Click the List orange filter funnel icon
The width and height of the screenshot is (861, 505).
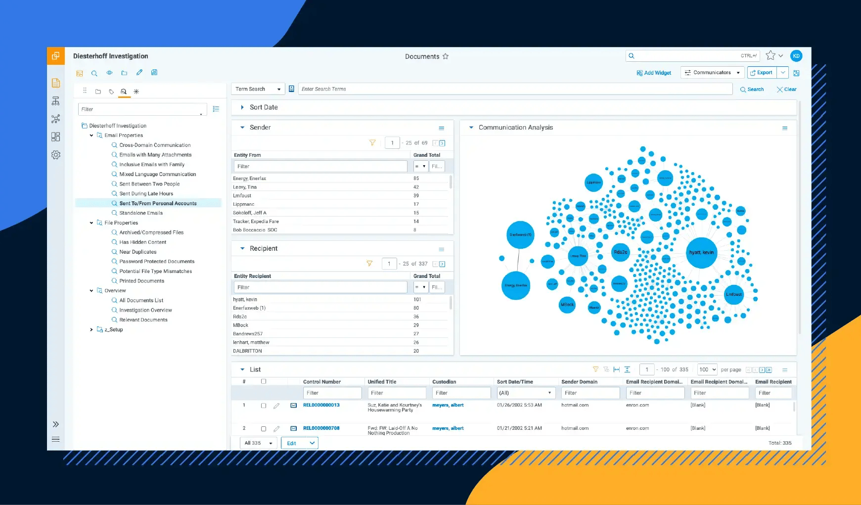(x=595, y=369)
